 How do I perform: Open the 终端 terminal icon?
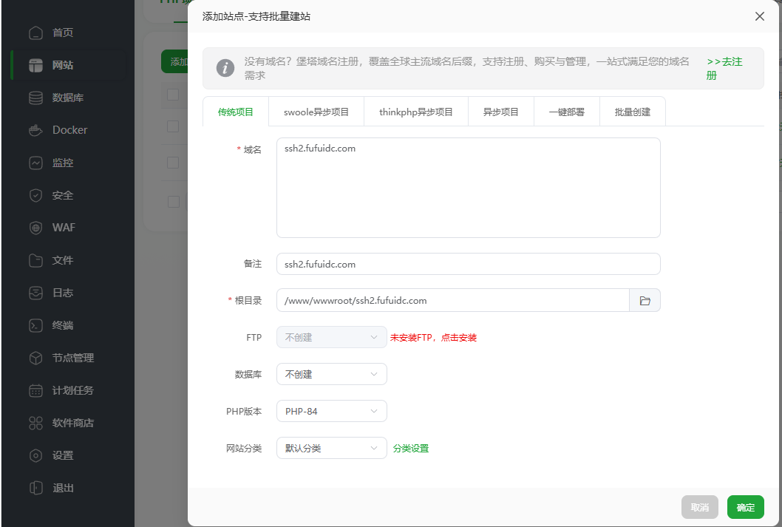pos(36,325)
